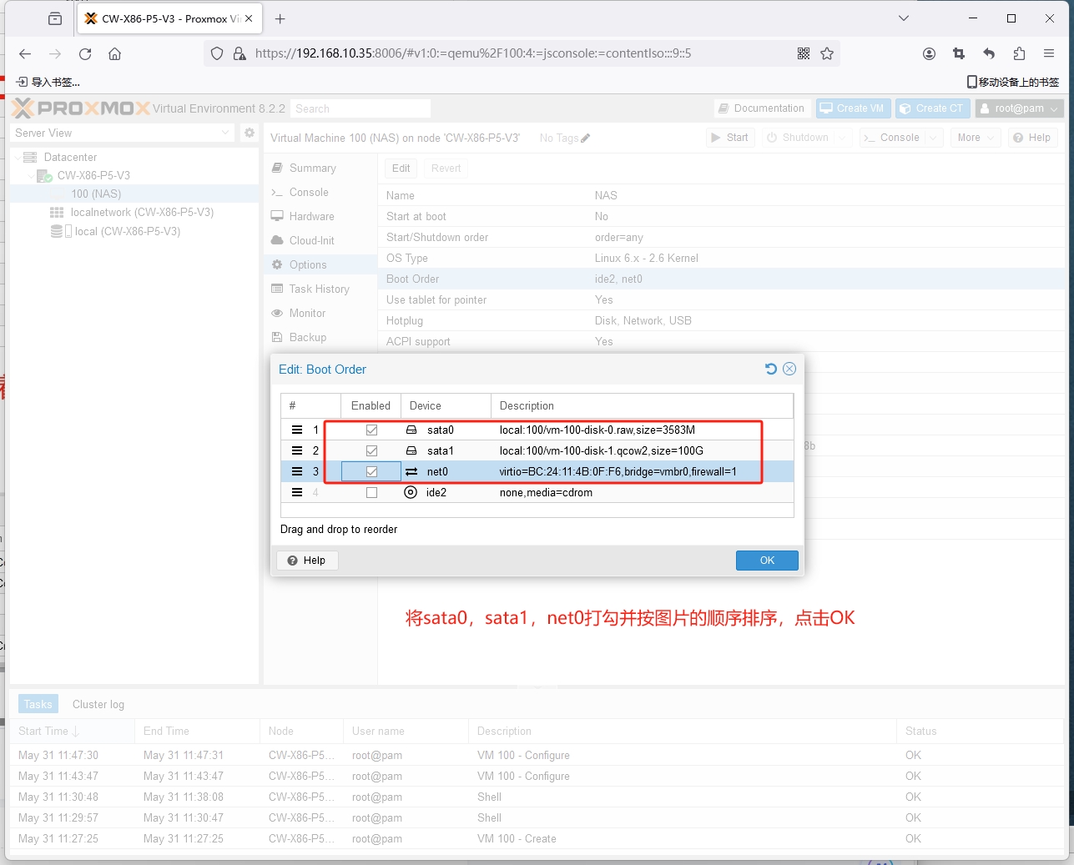This screenshot has height=865, width=1074.
Task: Open the Backup section
Action: coord(321,337)
